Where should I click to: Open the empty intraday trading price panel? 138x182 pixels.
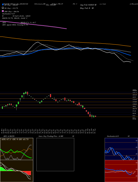point(55,154)
